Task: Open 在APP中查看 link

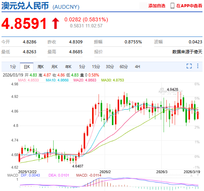Action: coord(189,6)
